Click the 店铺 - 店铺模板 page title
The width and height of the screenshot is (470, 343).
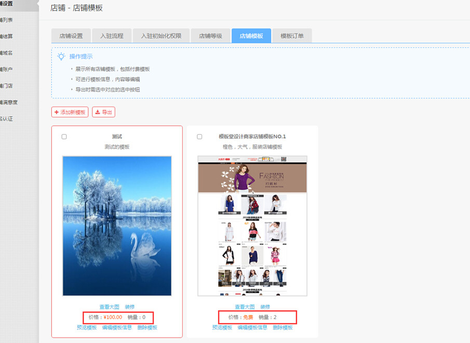pos(76,8)
